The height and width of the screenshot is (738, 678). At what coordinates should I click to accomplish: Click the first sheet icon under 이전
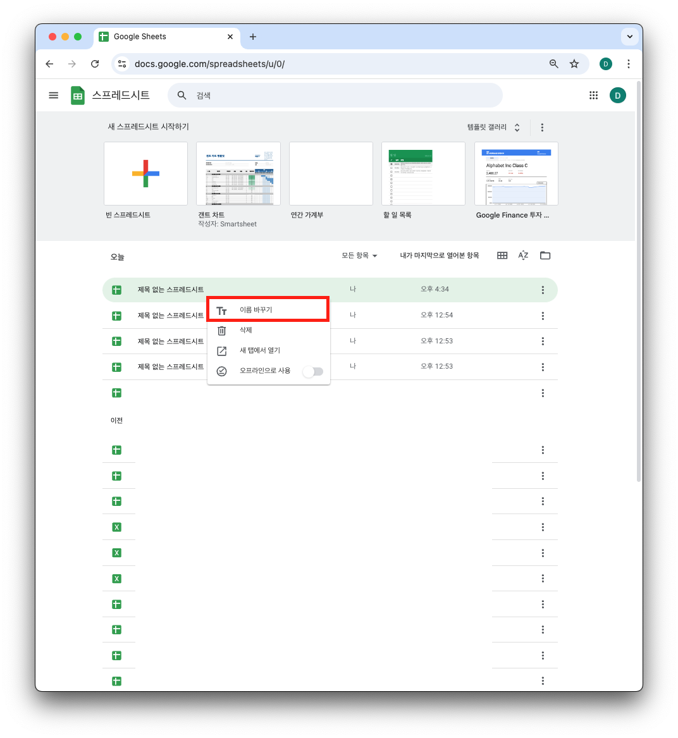pos(117,450)
